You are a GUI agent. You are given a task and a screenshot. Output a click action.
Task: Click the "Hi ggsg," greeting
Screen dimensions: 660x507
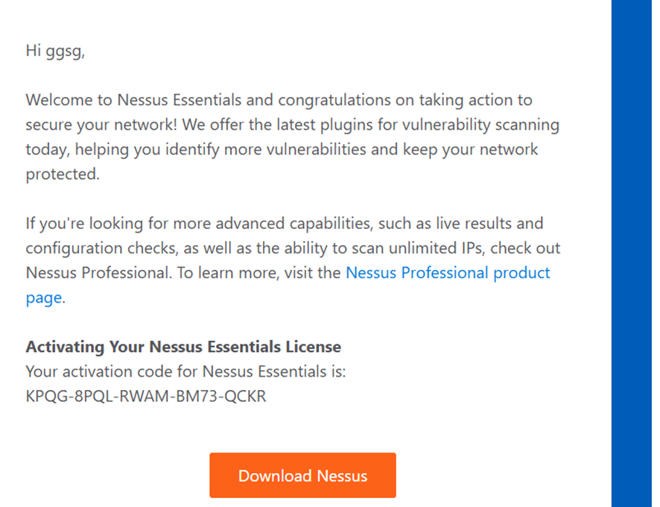click(55, 51)
